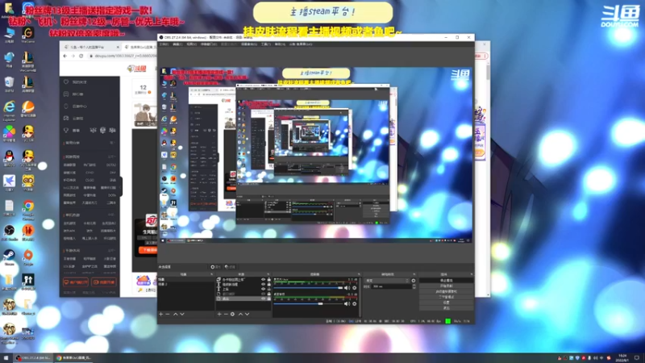Toggle lock on second source row

pyautogui.click(x=269, y=285)
